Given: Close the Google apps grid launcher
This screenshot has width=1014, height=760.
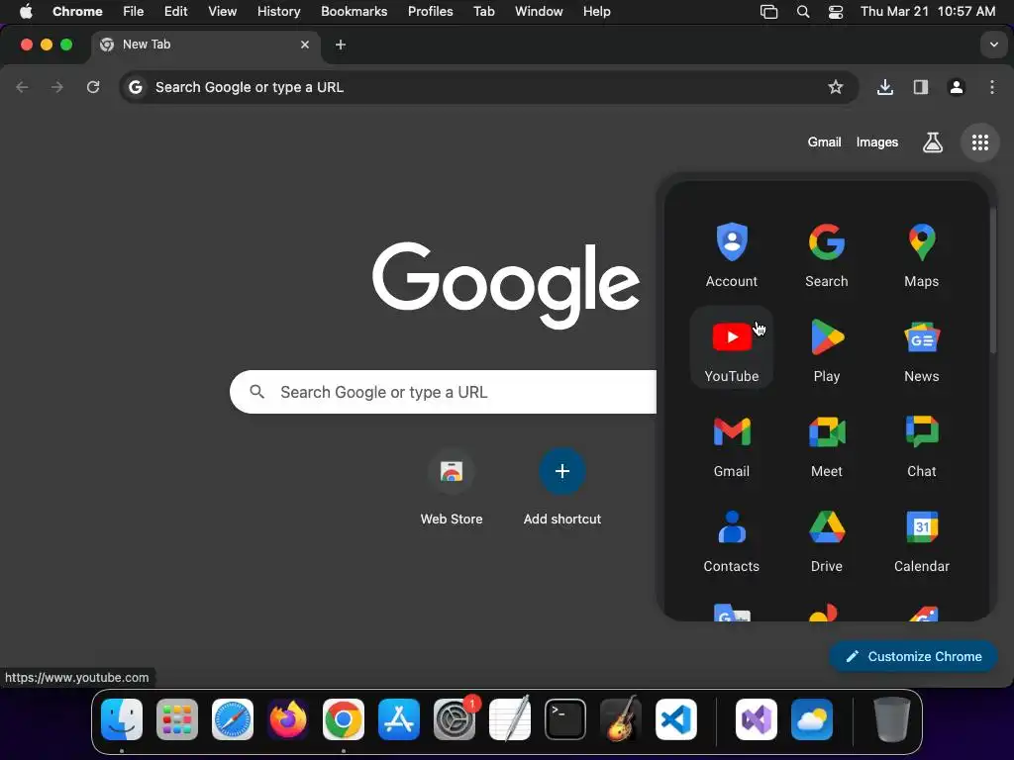Looking at the screenshot, I should pyautogui.click(x=979, y=142).
